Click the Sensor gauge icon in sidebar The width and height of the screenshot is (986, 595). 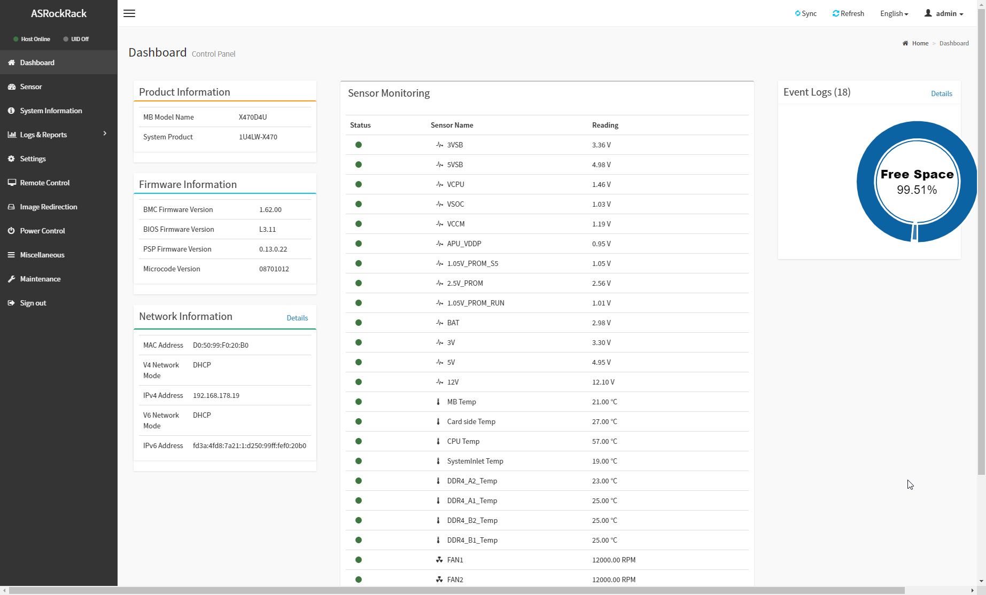click(x=12, y=87)
